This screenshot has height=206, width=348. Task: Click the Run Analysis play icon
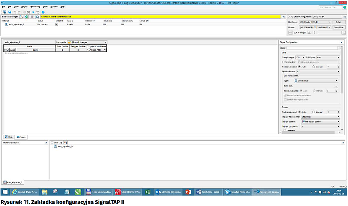point(34,12)
